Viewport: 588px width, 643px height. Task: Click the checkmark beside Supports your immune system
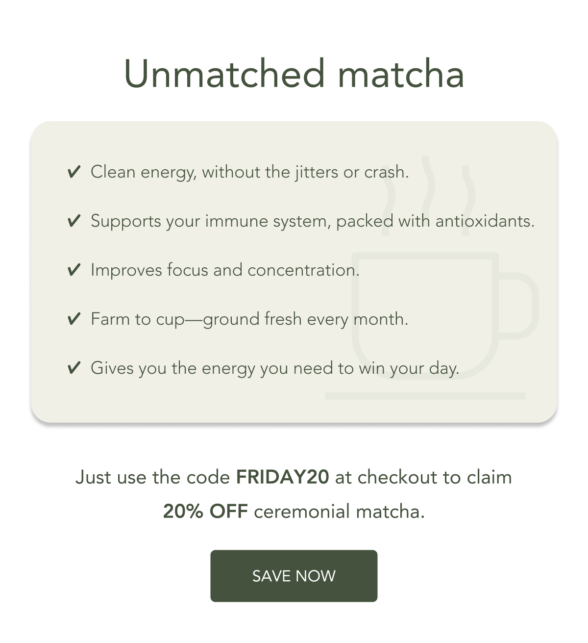[x=73, y=221]
